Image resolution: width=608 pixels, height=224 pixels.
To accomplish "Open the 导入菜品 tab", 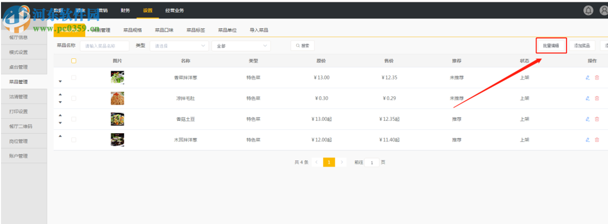I will 259,30.
